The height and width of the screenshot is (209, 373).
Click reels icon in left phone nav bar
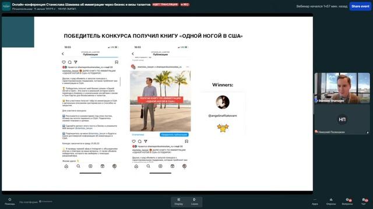103,167
